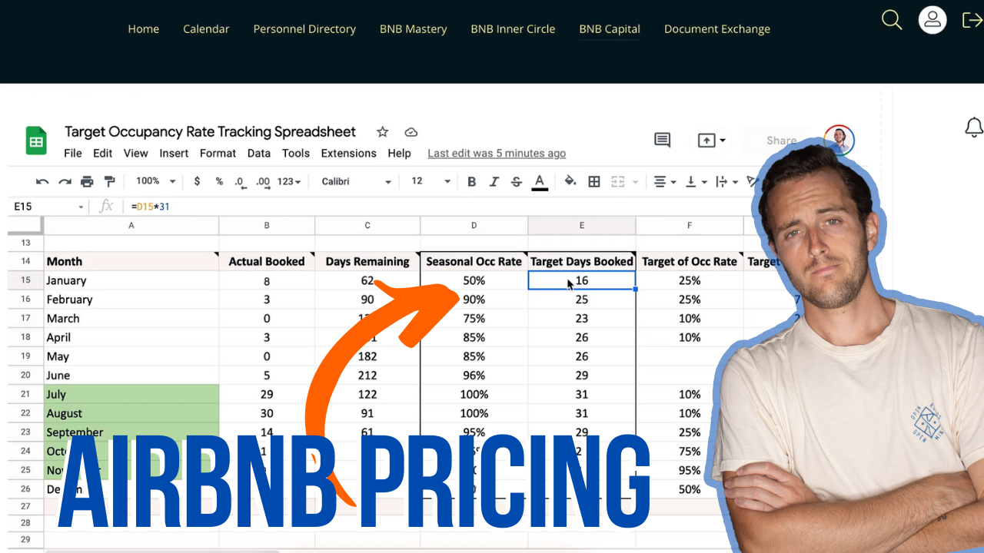Image resolution: width=984 pixels, height=553 pixels.
Task: Click the print icon
Action: (87, 180)
